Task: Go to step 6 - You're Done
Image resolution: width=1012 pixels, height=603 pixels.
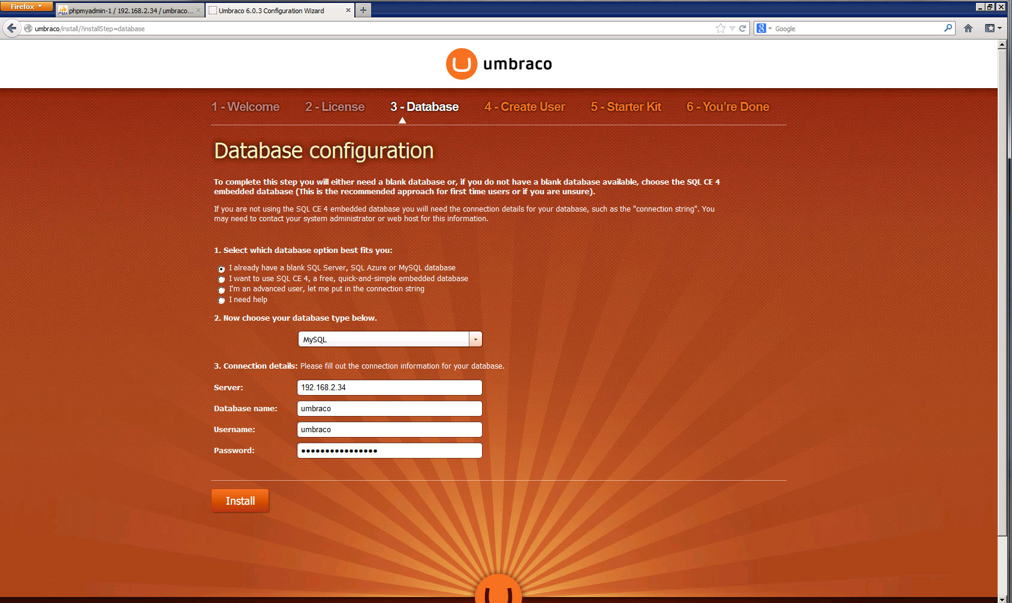Action: pos(728,107)
